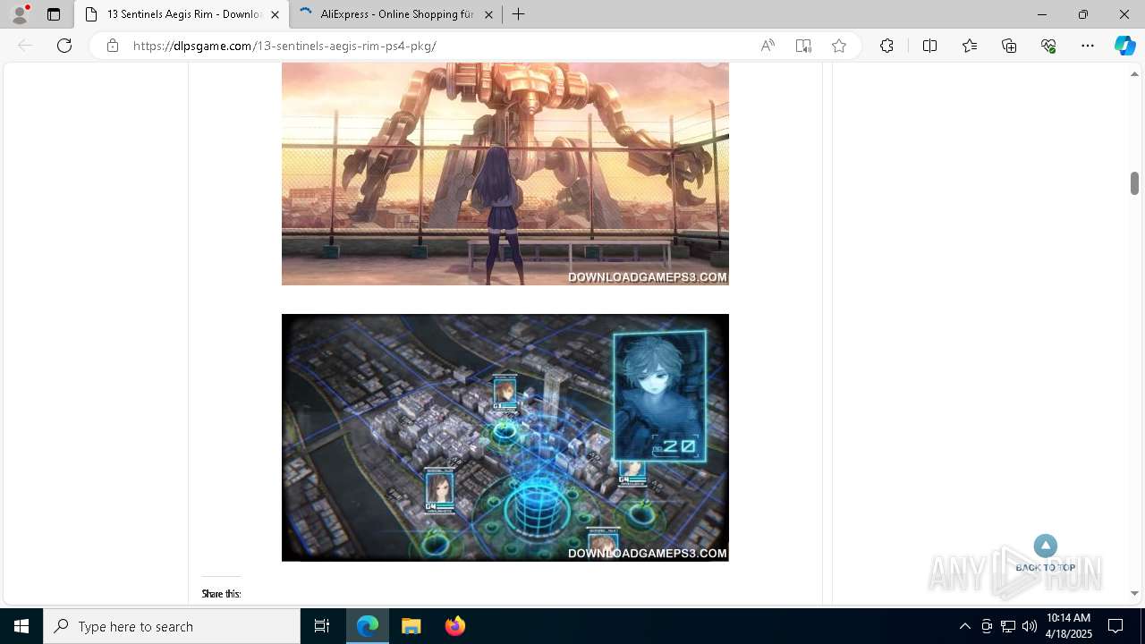Open the city tactical map screenshot
Image resolution: width=1145 pixels, height=644 pixels.
point(505,437)
